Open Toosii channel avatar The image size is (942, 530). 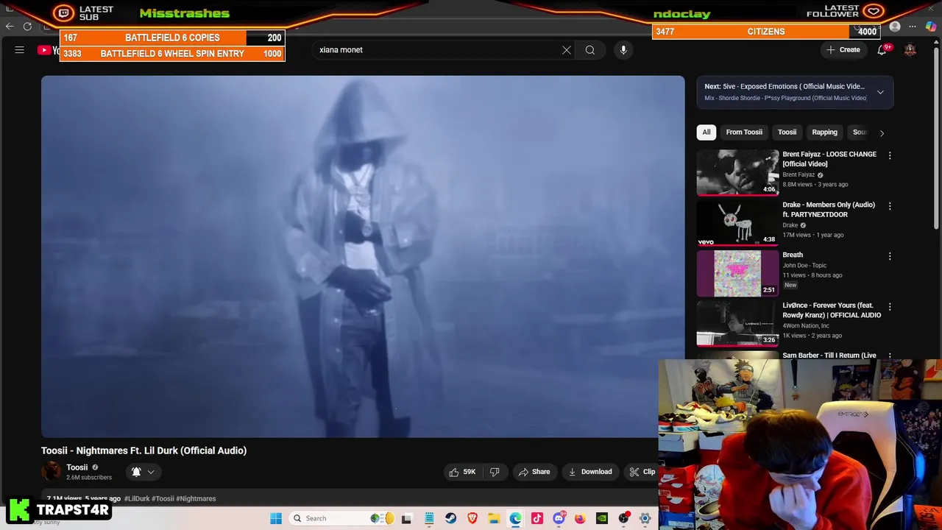52,472
